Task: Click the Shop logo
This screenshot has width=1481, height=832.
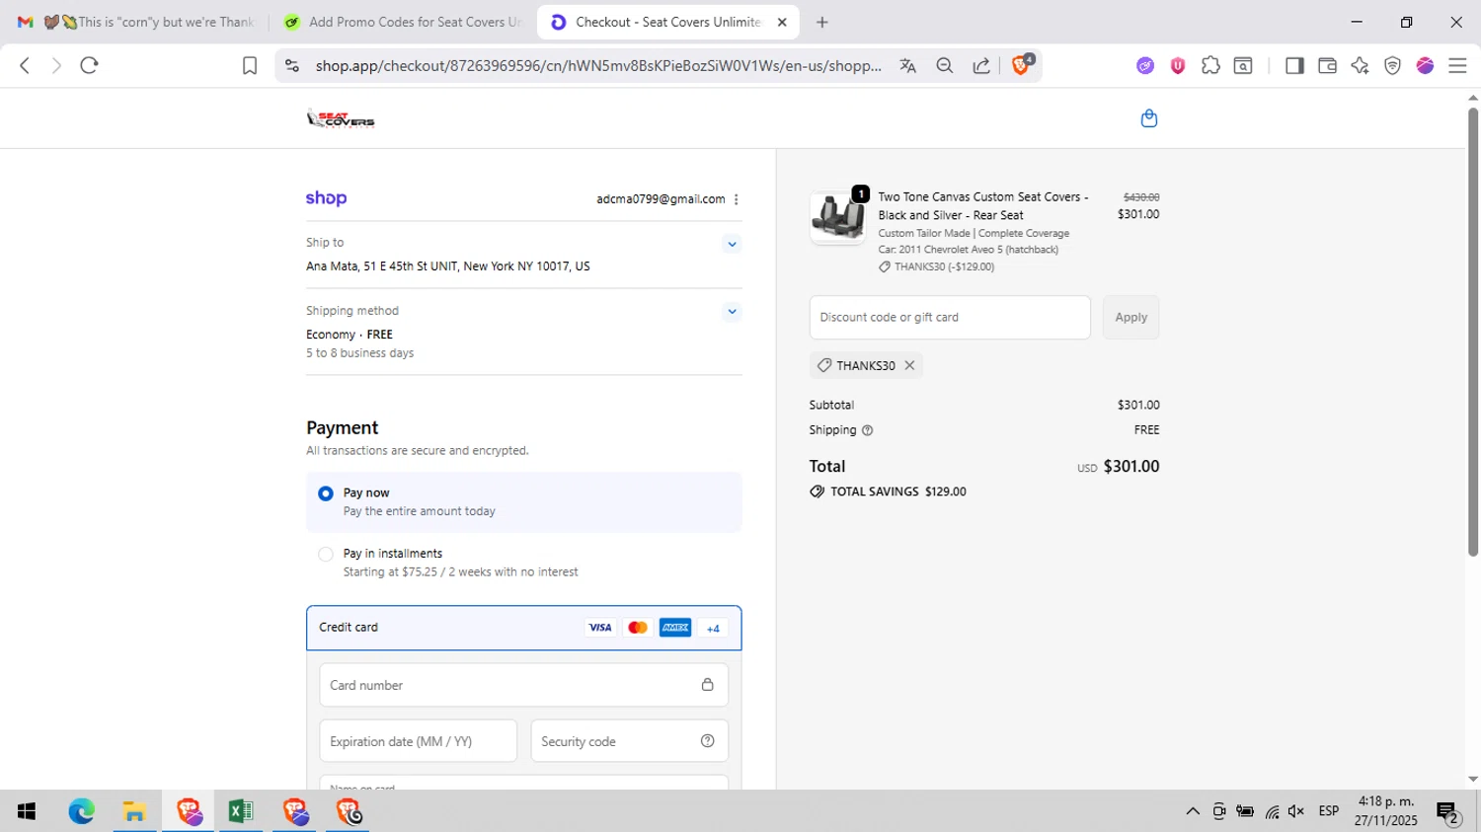Action: coord(326,198)
